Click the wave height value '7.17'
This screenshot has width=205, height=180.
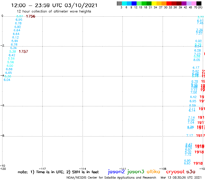point(189,135)
